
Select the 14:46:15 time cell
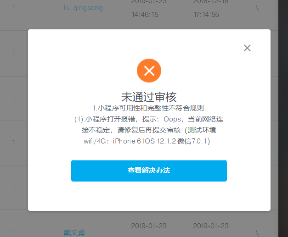pos(145,15)
